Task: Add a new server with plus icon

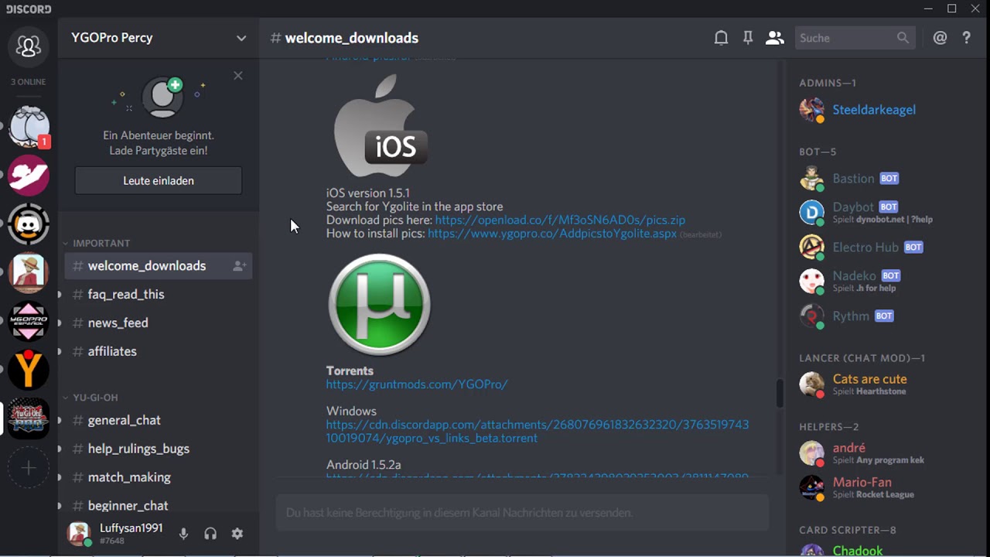Action: [29, 468]
